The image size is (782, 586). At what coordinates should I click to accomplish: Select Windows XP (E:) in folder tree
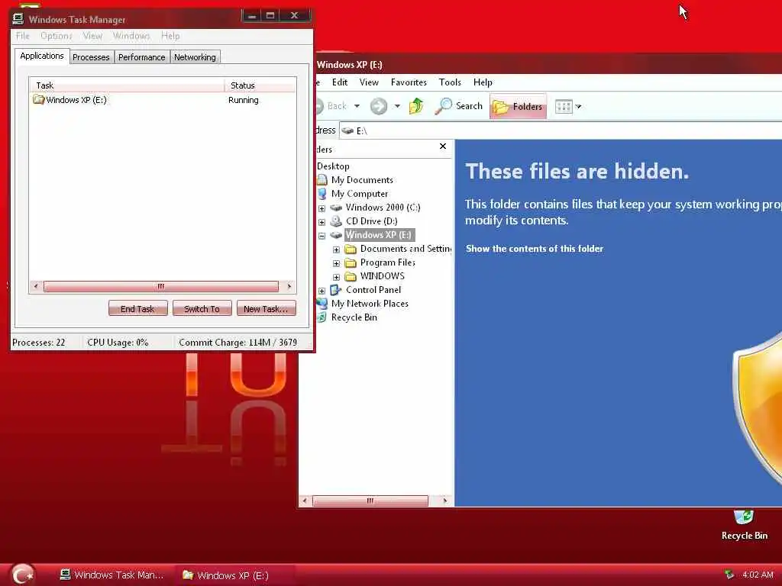click(x=379, y=235)
